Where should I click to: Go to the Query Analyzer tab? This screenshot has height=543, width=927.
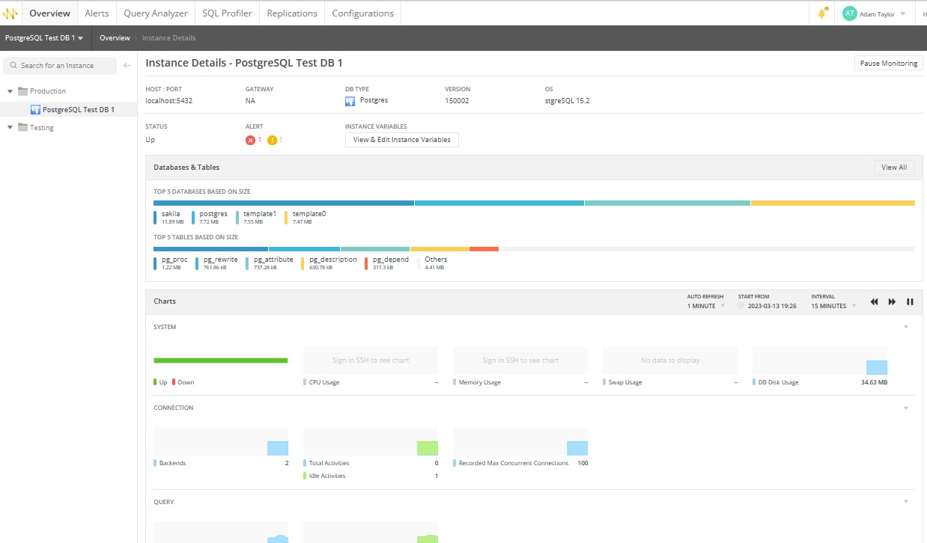tap(156, 13)
